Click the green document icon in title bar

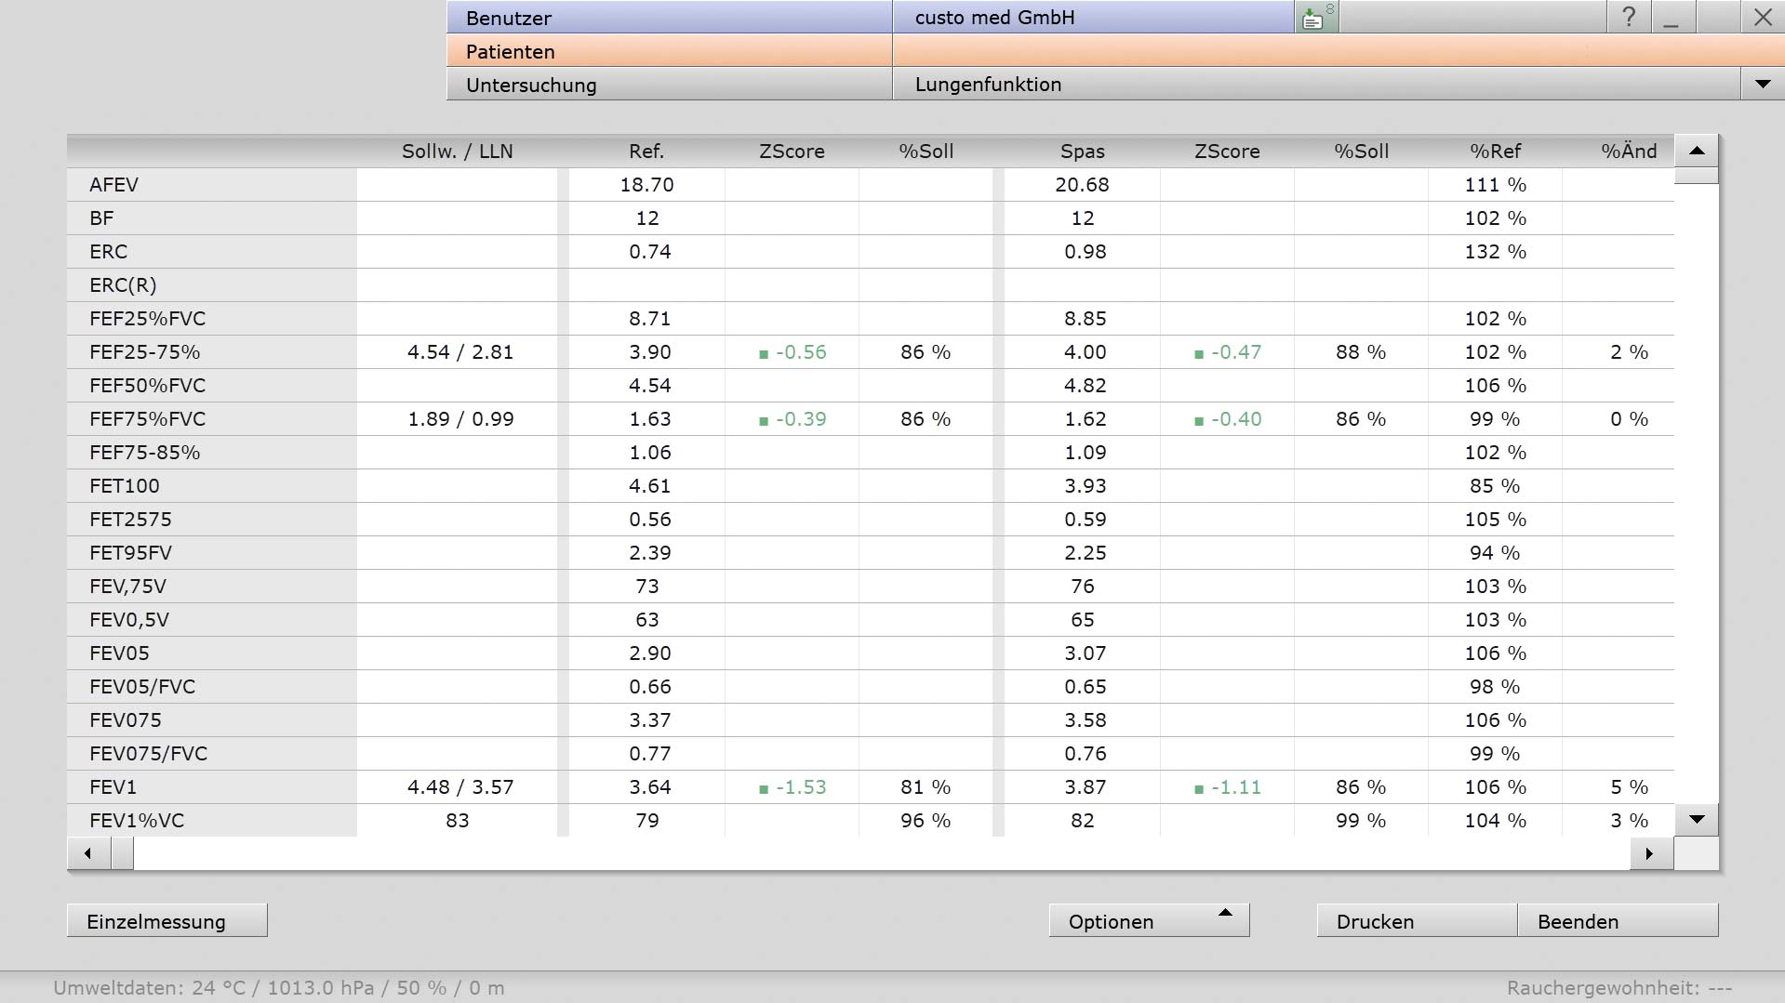[1316, 17]
